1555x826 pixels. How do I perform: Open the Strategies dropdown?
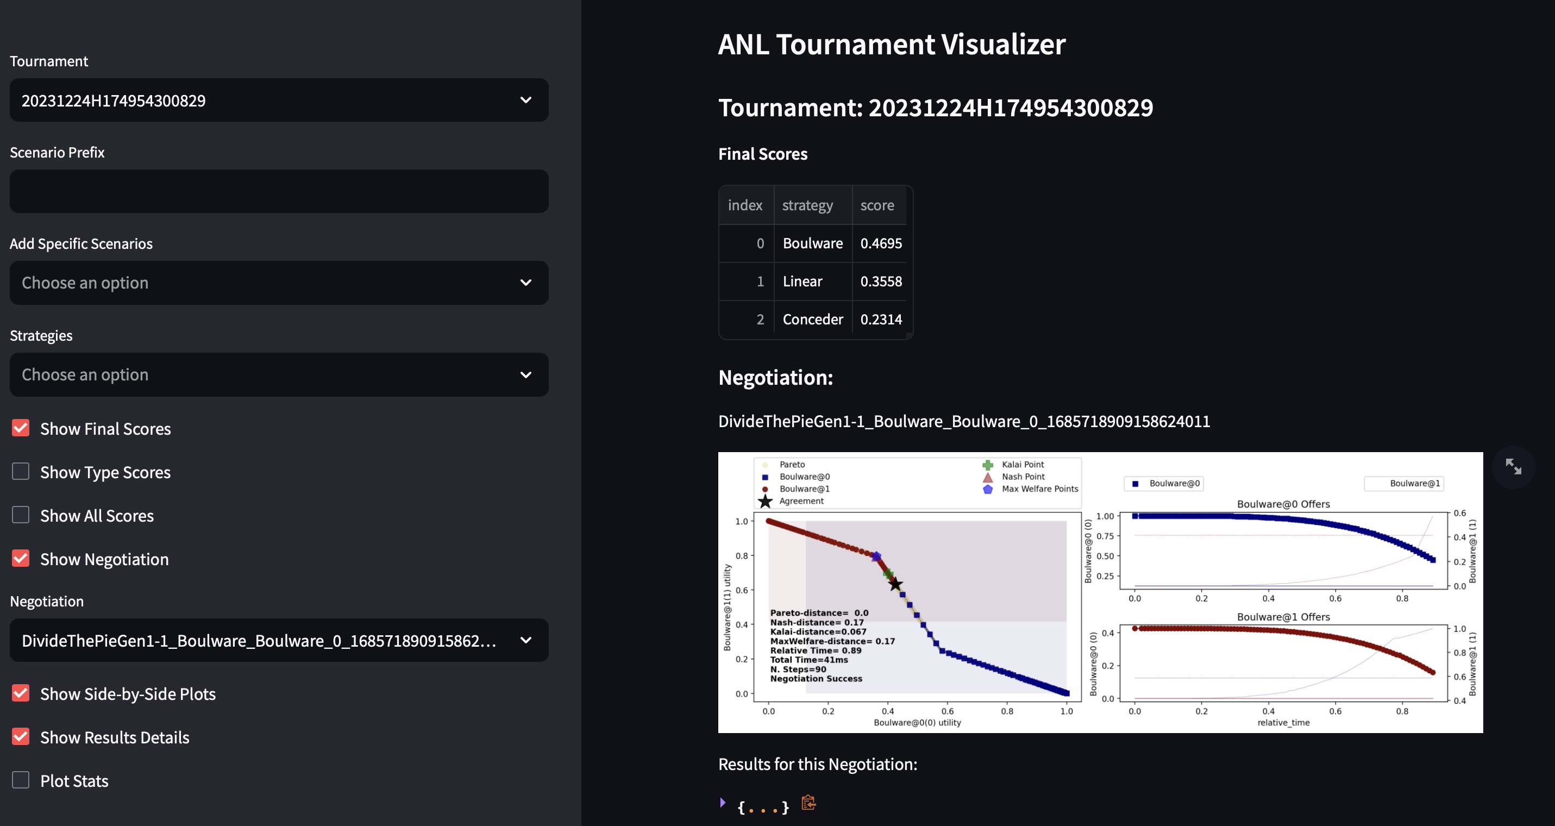click(279, 375)
